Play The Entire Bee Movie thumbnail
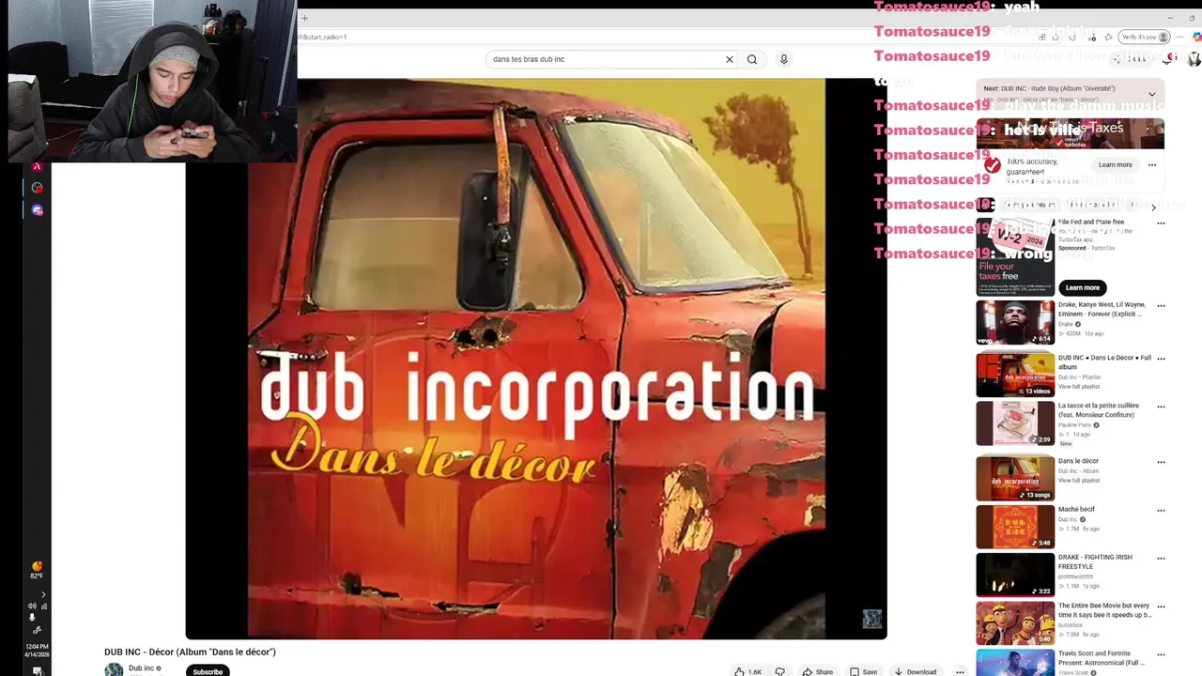The height and width of the screenshot is (676, 1202). coord(1015,622)
